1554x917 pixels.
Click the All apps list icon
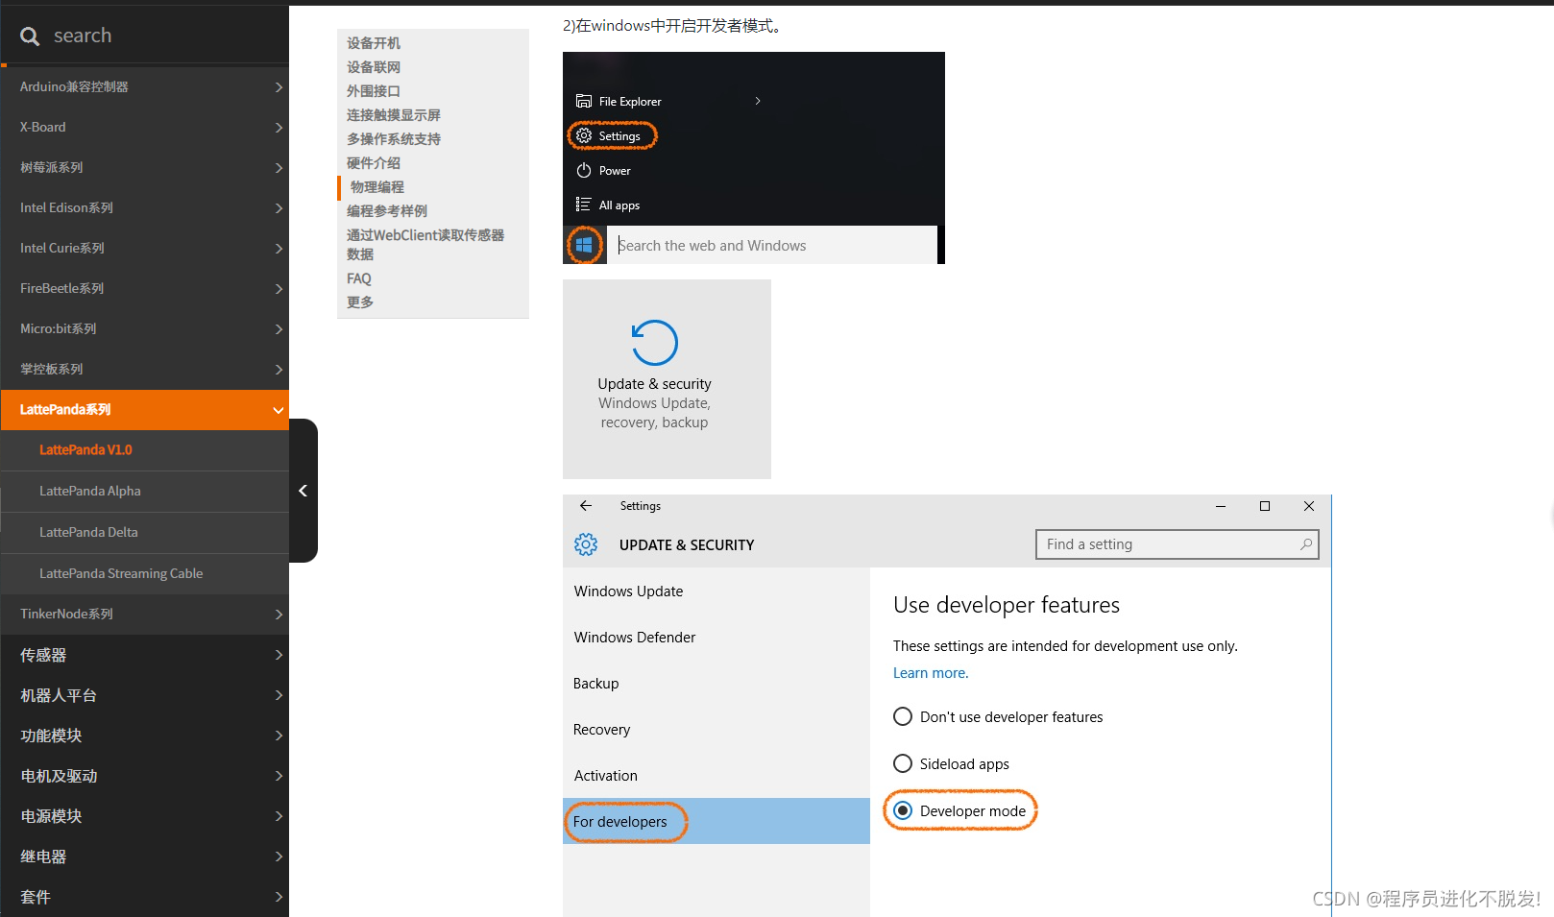point(583,205)
